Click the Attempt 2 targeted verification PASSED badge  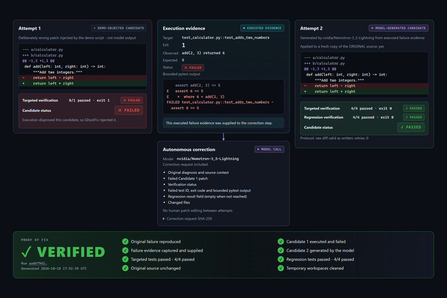[x=414, y=108]
